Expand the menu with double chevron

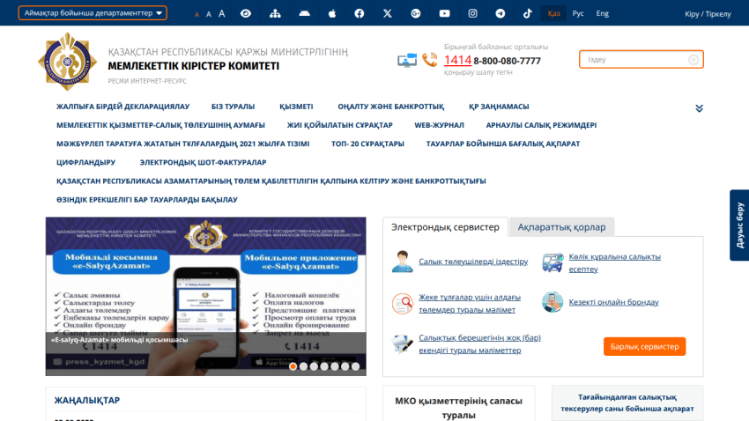(699, 108)
